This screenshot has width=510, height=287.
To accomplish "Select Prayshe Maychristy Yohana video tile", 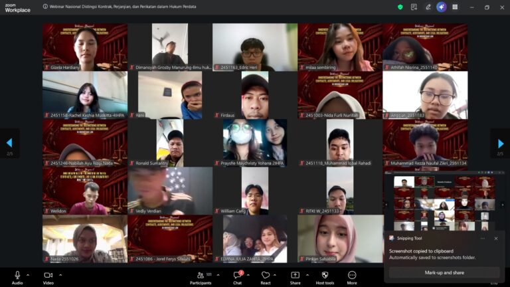I will click(255, 143).
